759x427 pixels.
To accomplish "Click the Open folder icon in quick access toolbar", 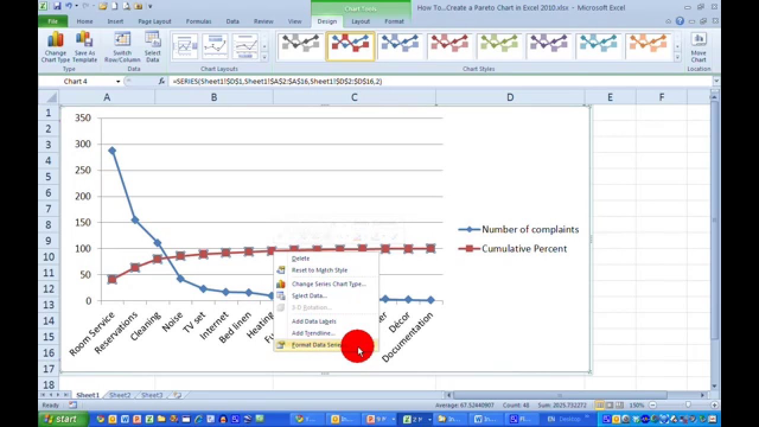I will [103, 6].
